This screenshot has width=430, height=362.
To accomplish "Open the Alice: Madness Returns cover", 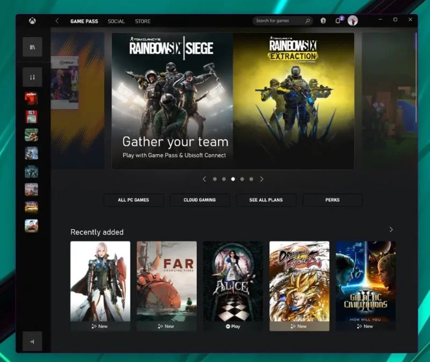I will pyautogui.click(x=233, y=281).
